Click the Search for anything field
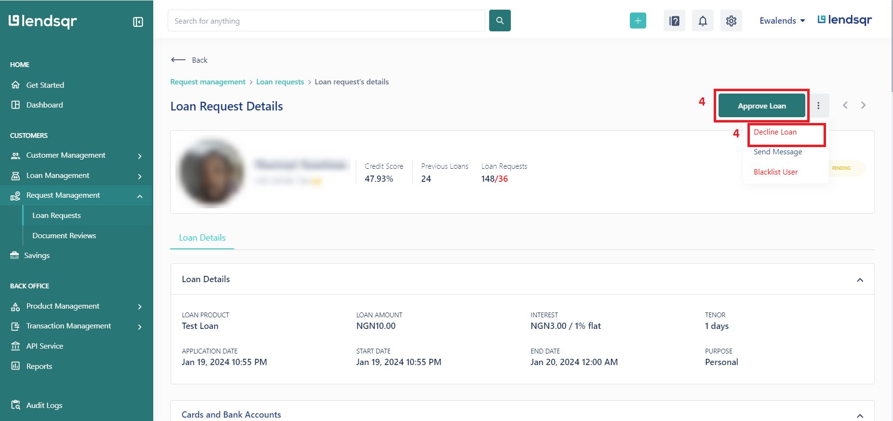Viewport: 893px width, 421px height. click(x=326, y=21)
